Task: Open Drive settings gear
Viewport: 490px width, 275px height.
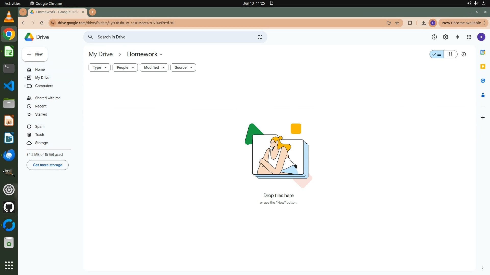Action: (x=445, y=37)
